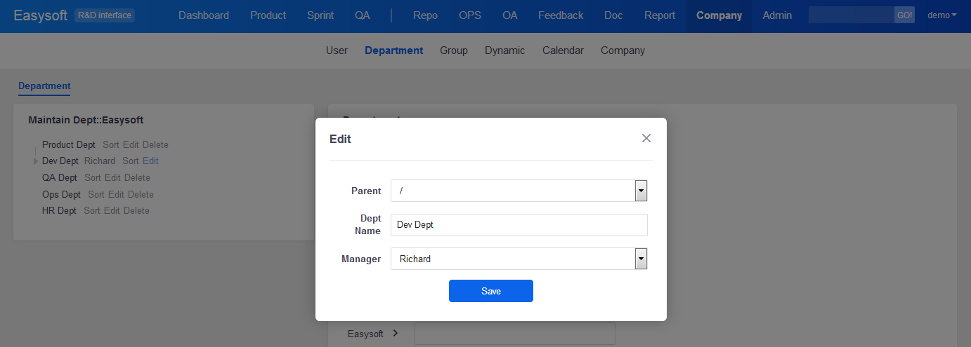Click the R&D interface badge
Viewport: 971px width, 347px height.
pos(105,15)
